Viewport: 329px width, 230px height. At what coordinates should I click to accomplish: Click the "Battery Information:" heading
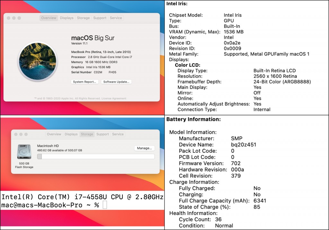pos(193,119)
